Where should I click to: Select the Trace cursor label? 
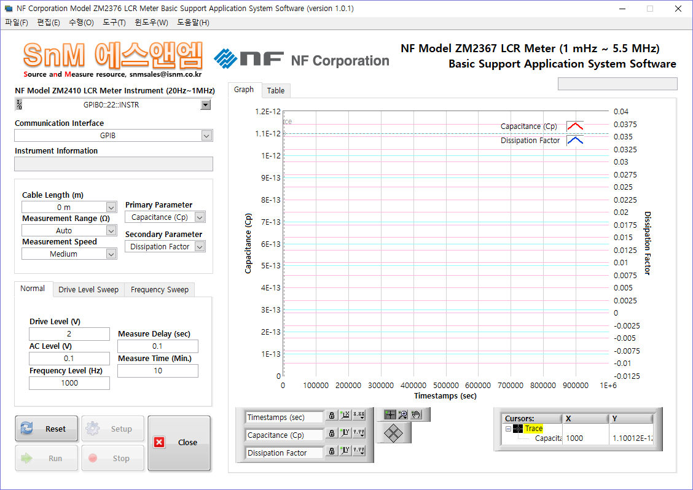pos(533,429)
